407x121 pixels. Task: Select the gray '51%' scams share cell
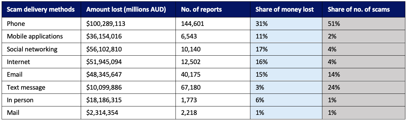point(363,24)
